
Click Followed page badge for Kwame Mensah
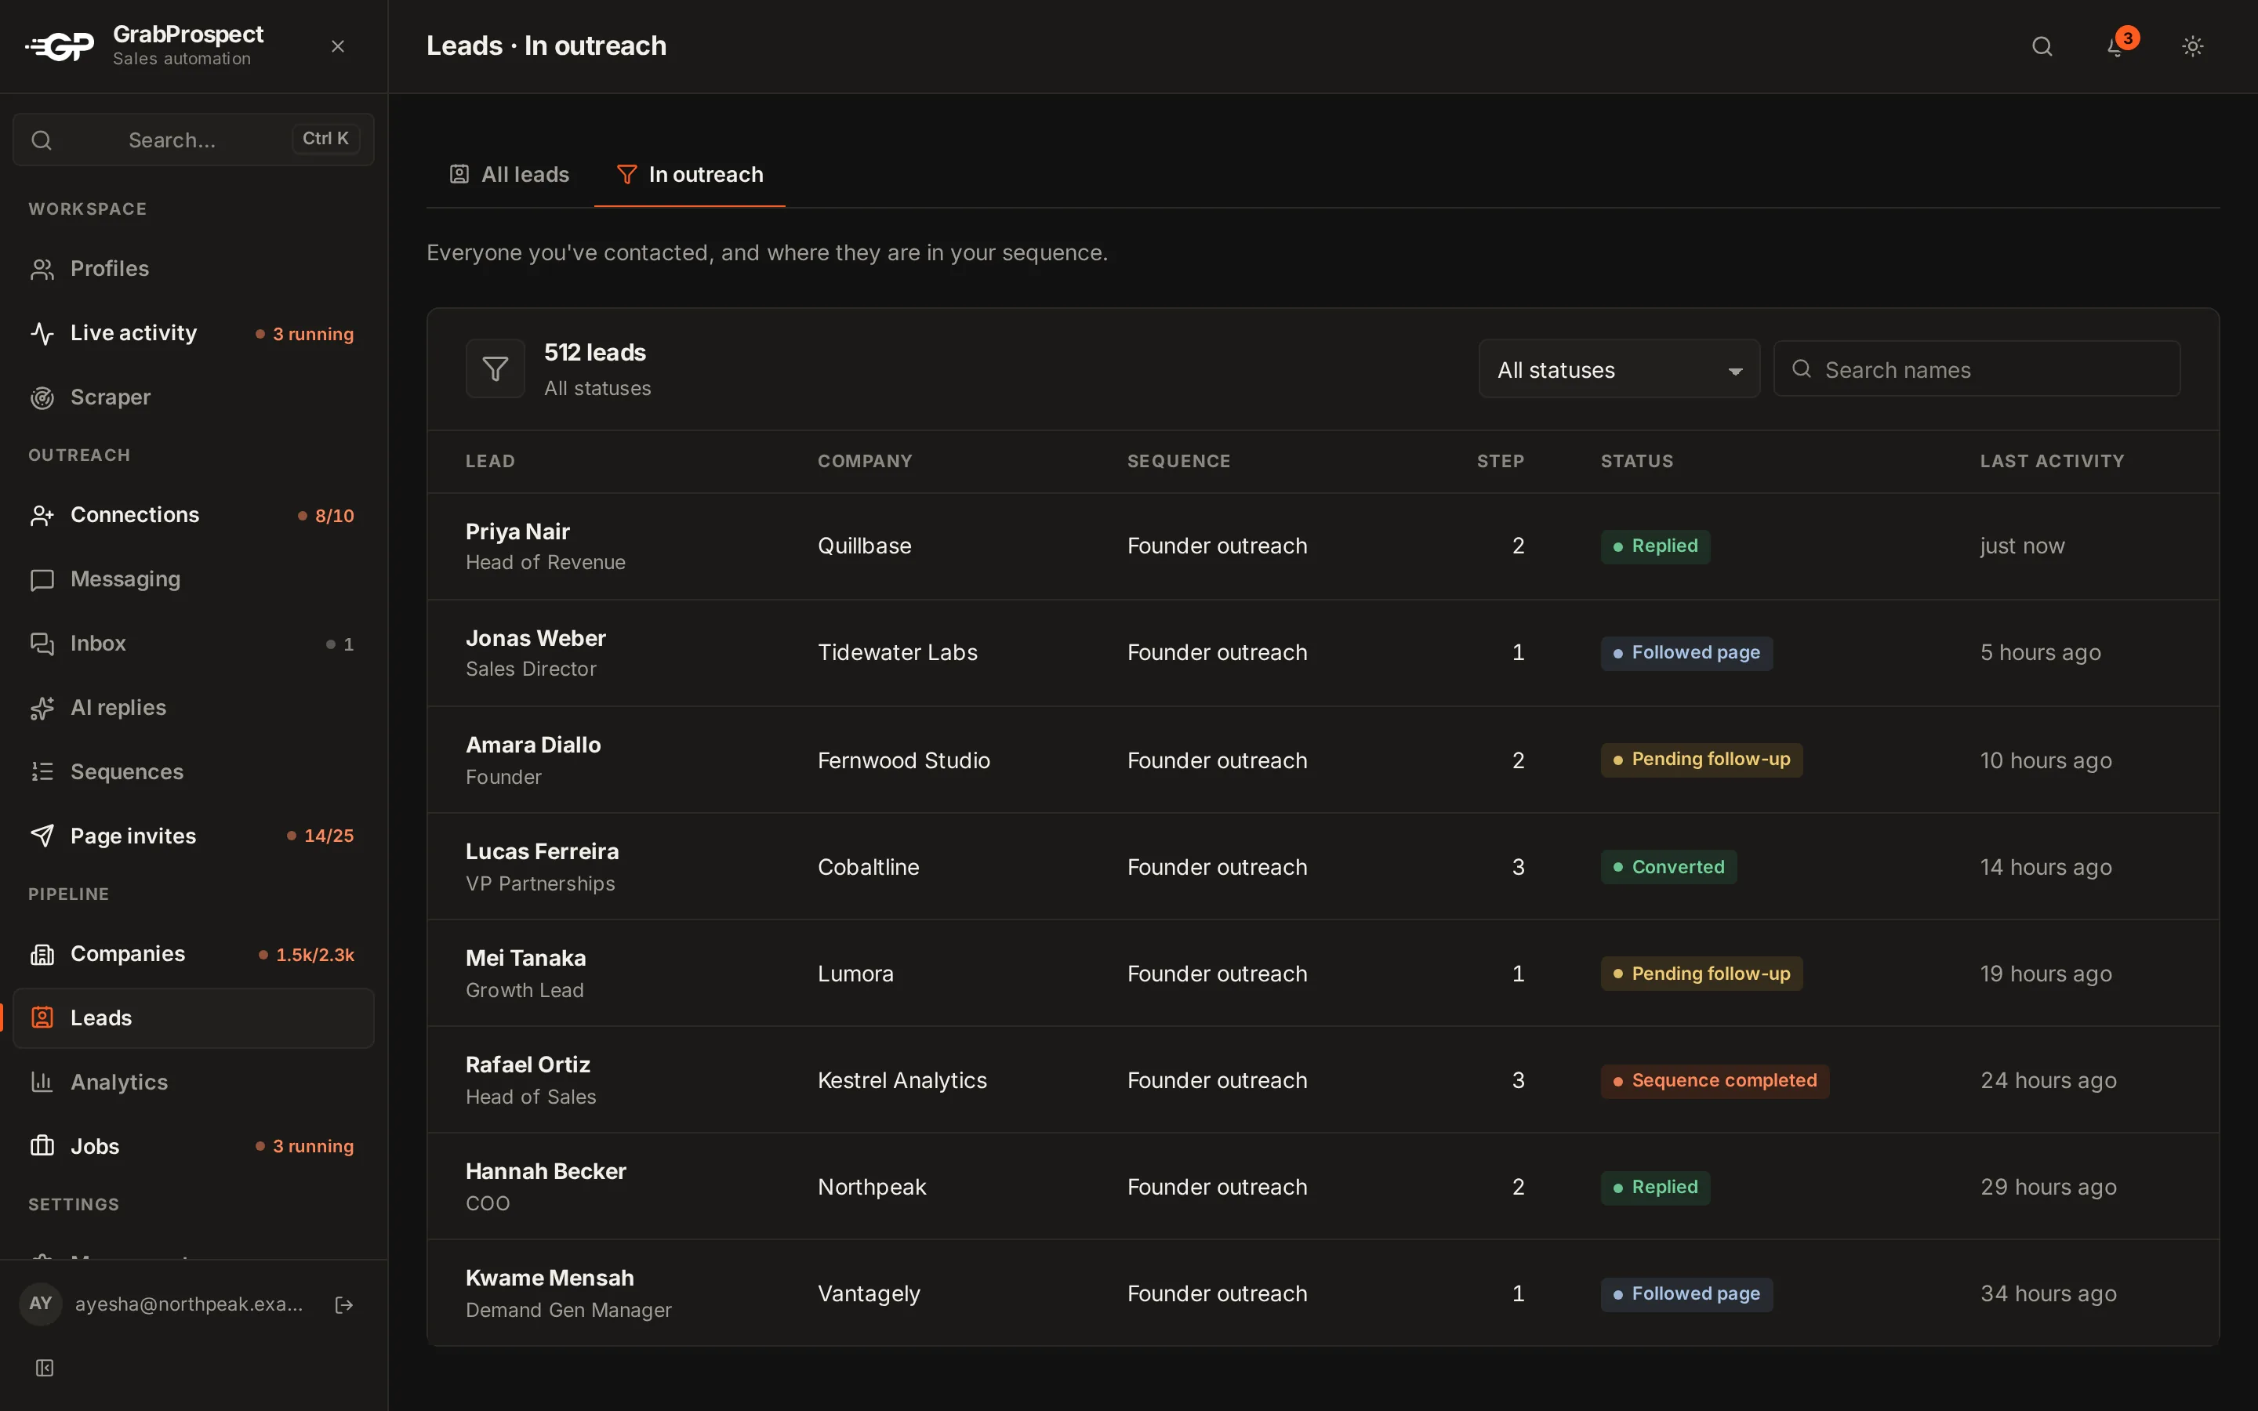pyautogui.click(x=1687, y=1294)
